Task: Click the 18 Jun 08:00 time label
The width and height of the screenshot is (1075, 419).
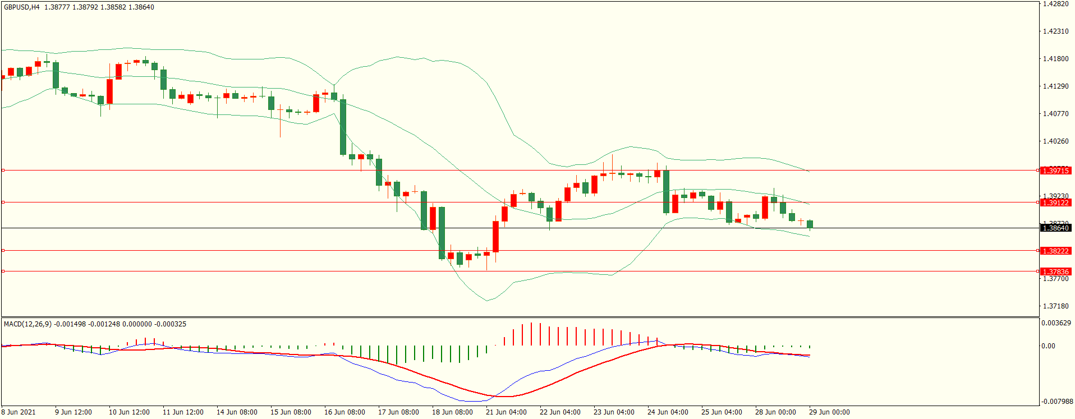Action: [x=452, y=412]
